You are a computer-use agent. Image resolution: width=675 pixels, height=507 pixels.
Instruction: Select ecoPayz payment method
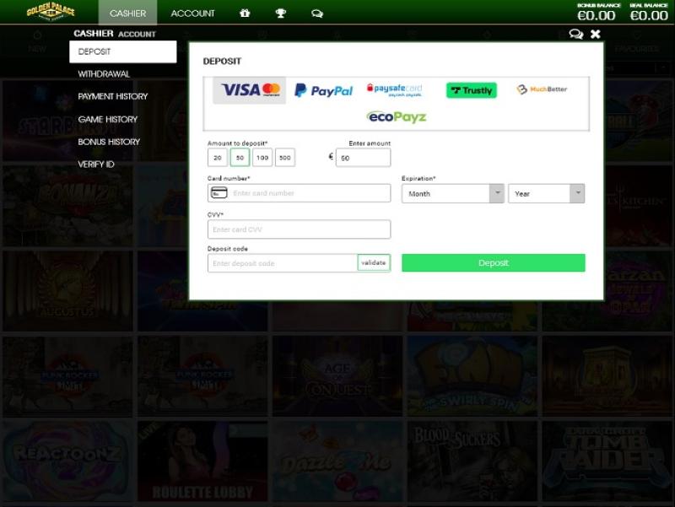click(396, 117)
